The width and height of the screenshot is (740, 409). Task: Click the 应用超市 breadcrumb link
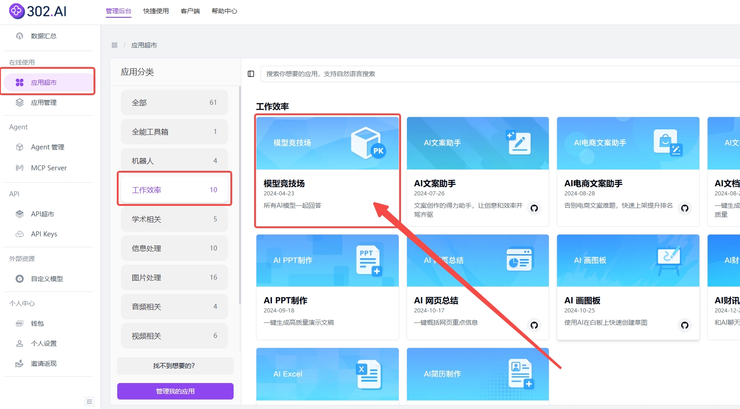coord(144,45)
